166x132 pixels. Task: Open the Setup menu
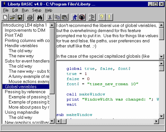pyautogui.click(x=37, y=10)
